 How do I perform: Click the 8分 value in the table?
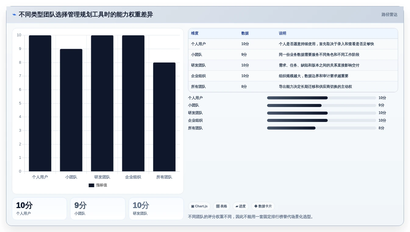pyautogui.click(x=244, y=87)
